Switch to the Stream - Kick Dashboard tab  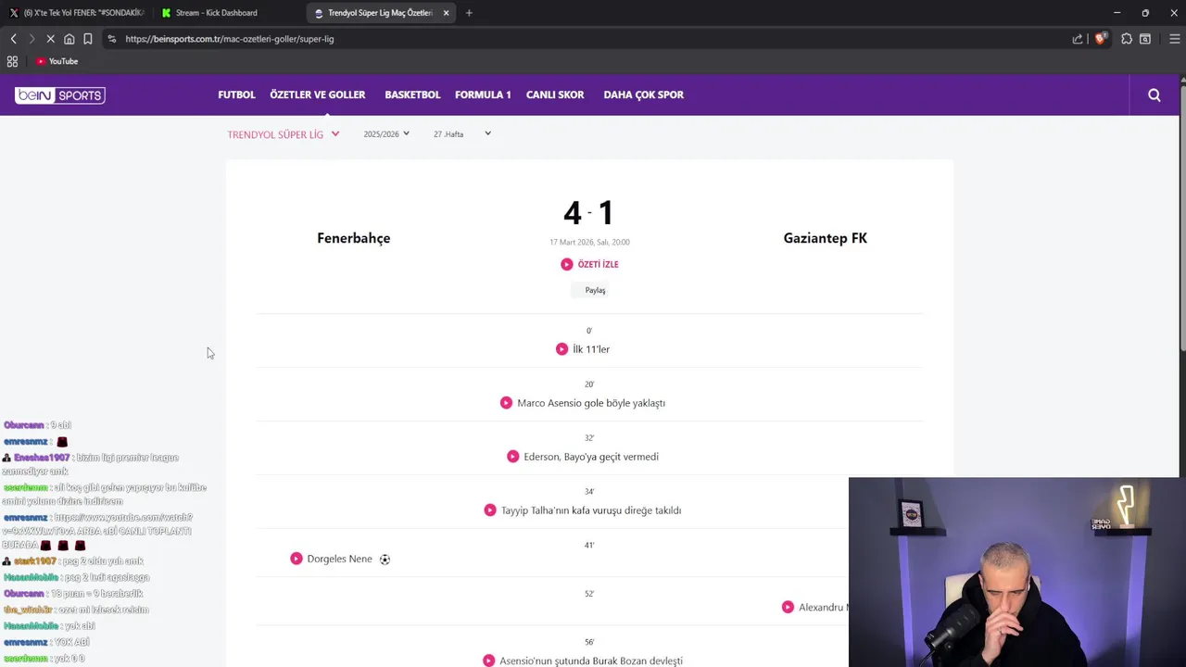pyautogui.click(x=227, y=13)
